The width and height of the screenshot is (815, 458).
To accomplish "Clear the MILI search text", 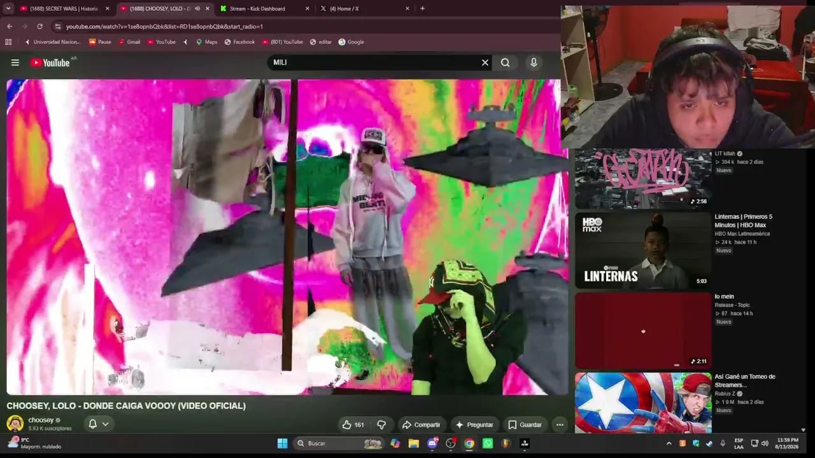I will click(x=485, y=62).
